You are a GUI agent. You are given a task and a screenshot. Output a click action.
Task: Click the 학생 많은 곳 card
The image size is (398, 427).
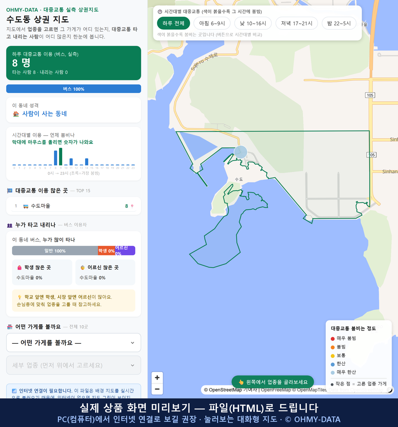point(42,272)
